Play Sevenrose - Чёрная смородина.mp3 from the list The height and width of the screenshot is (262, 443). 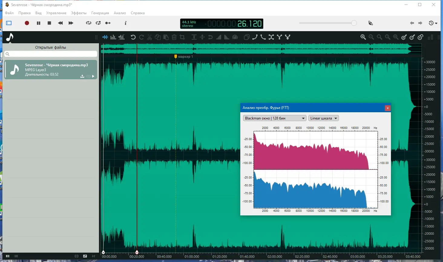click(93, 76)
